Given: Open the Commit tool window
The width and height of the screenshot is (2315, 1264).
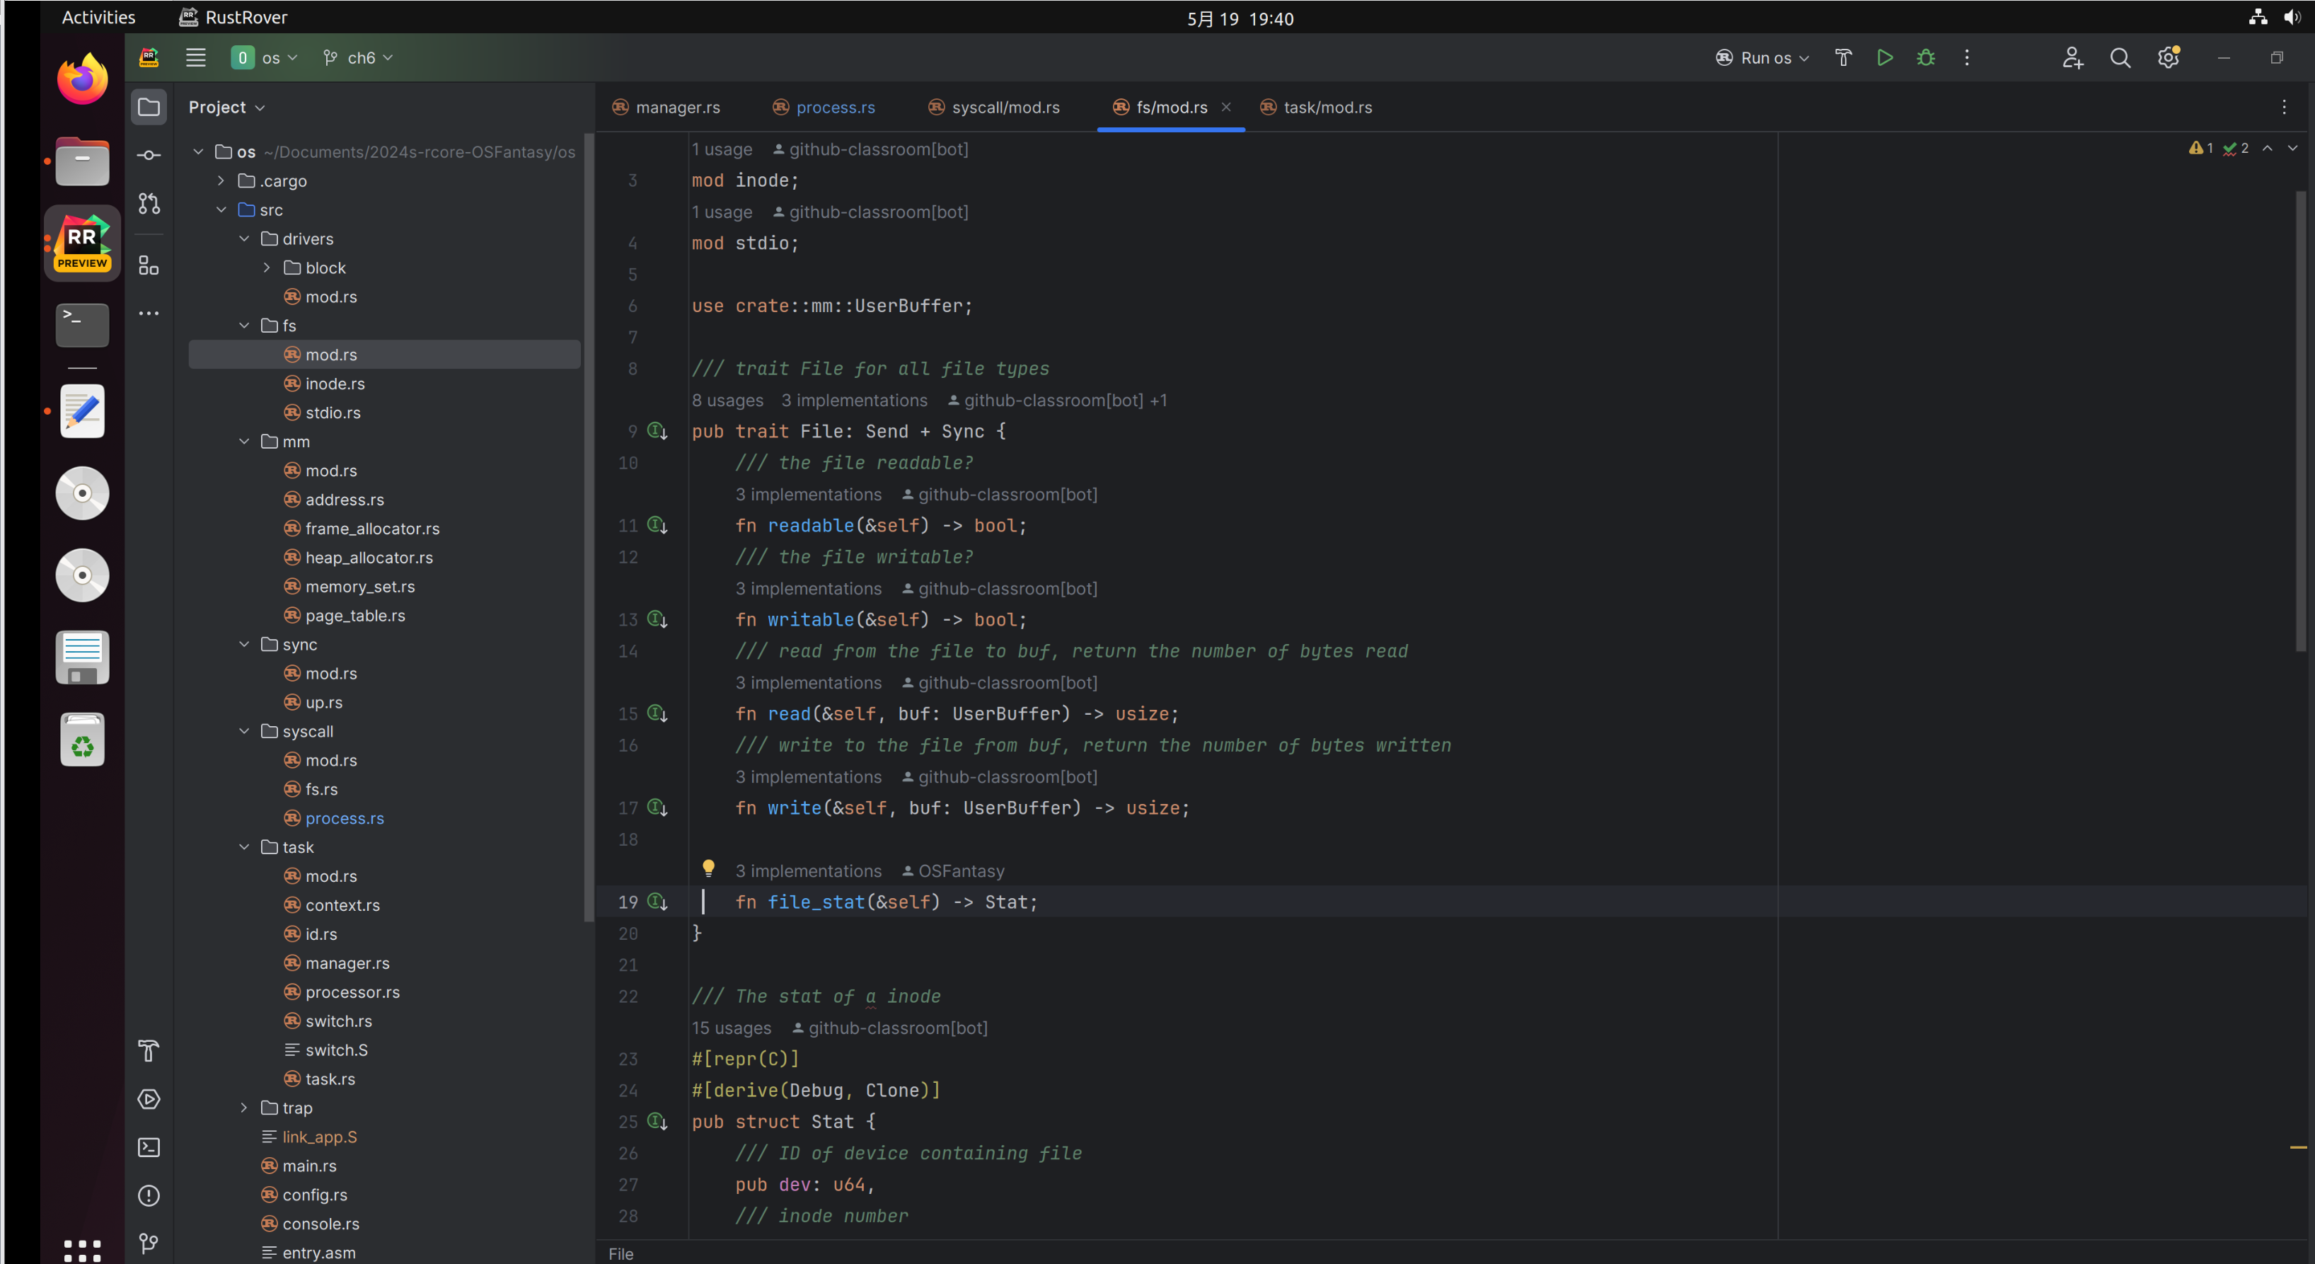Looking at the screenshot, I should [x=149, y=156].
